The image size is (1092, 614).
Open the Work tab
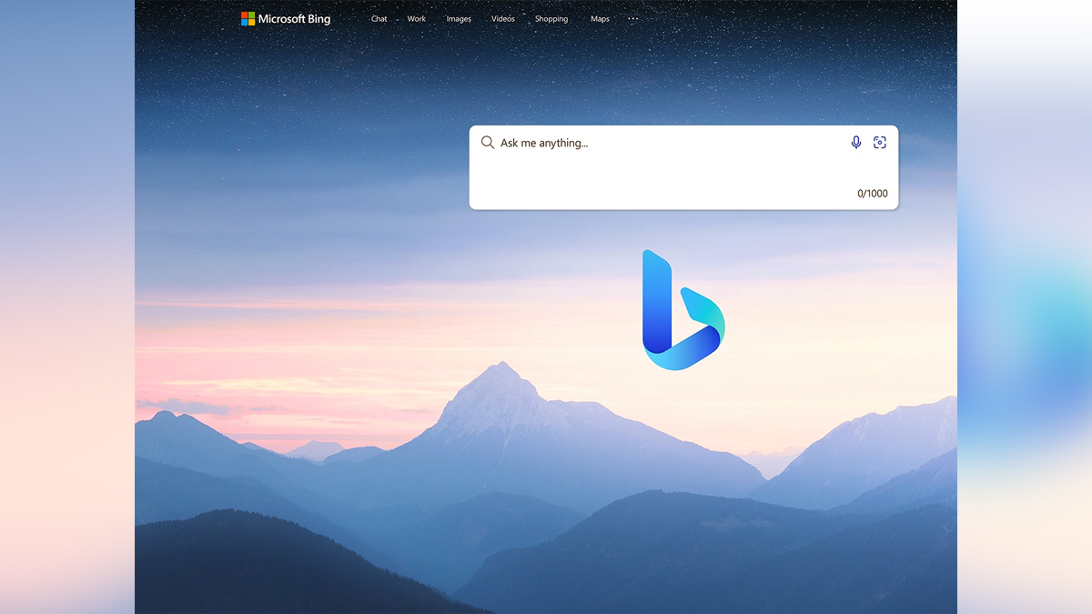tap(417, 19)
